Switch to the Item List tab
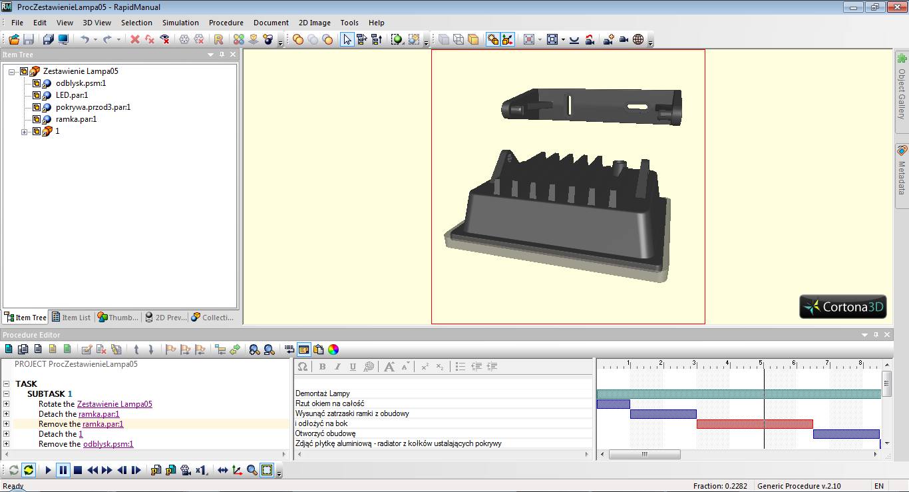The height and width of the screenshot is (492, 909). [71, 318]
